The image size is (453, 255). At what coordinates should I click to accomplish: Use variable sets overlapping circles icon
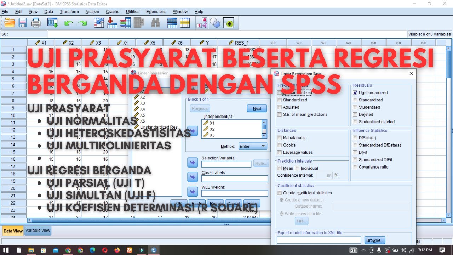[x=215, y=23]
